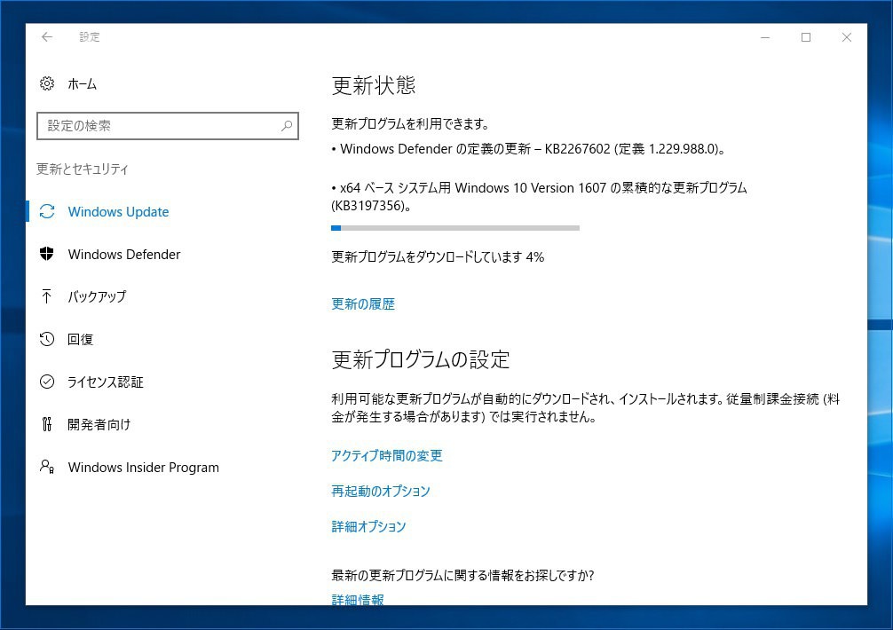This screenshot has width=893, height=630.
Task: Close the settings window
Action: pyautogui.click(x=847, y=37)
